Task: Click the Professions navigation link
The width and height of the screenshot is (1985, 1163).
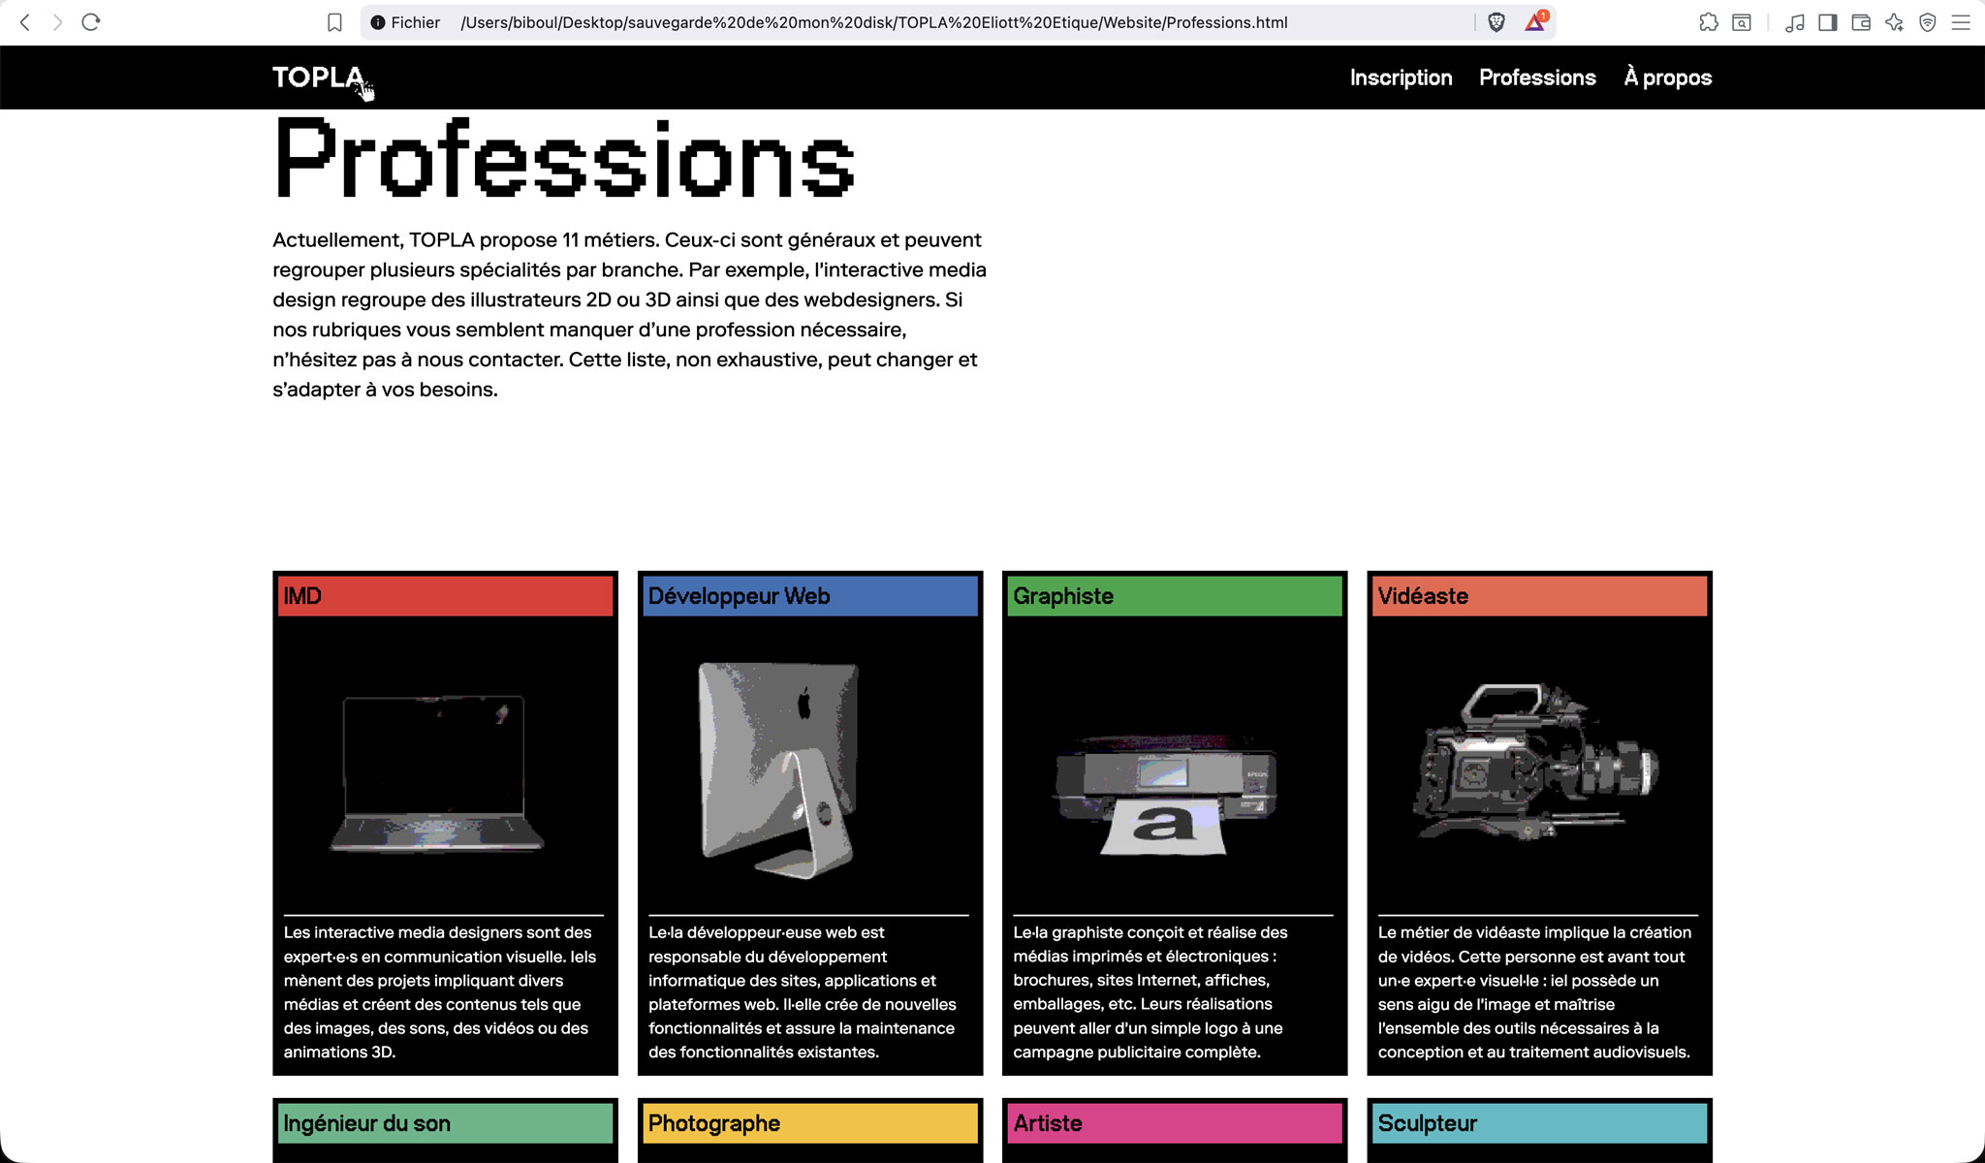Action: (1537, 78)
